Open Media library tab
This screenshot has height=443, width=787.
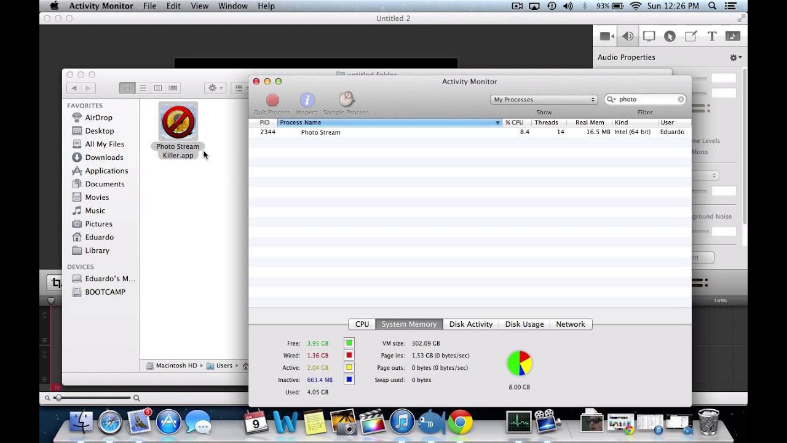[733, 36]
